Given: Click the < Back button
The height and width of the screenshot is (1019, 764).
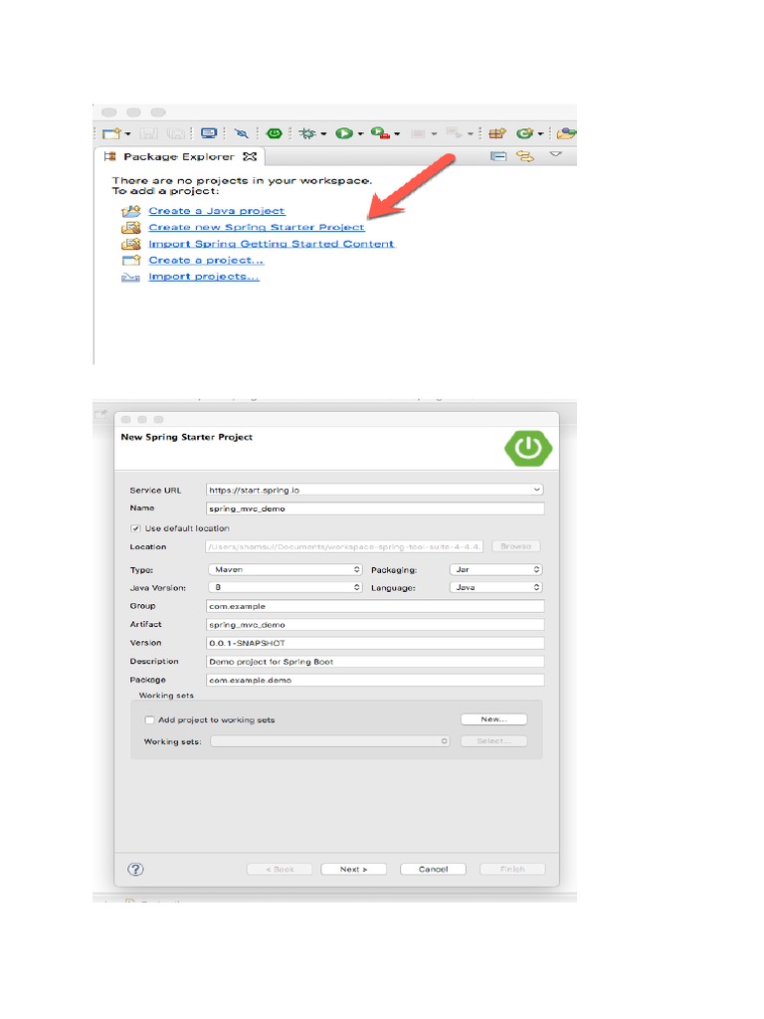Looking at the screenshot, I should point(280,870).
